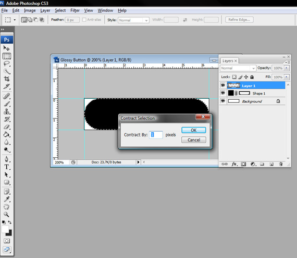Select the Notes tool

point(7,192)
